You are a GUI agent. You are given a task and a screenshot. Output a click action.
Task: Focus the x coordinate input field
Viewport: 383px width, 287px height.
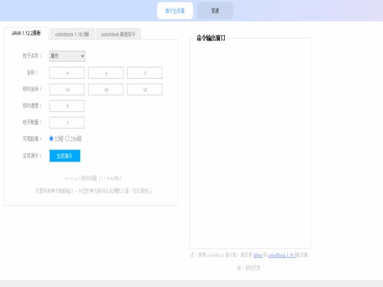(x=67, y=73)
